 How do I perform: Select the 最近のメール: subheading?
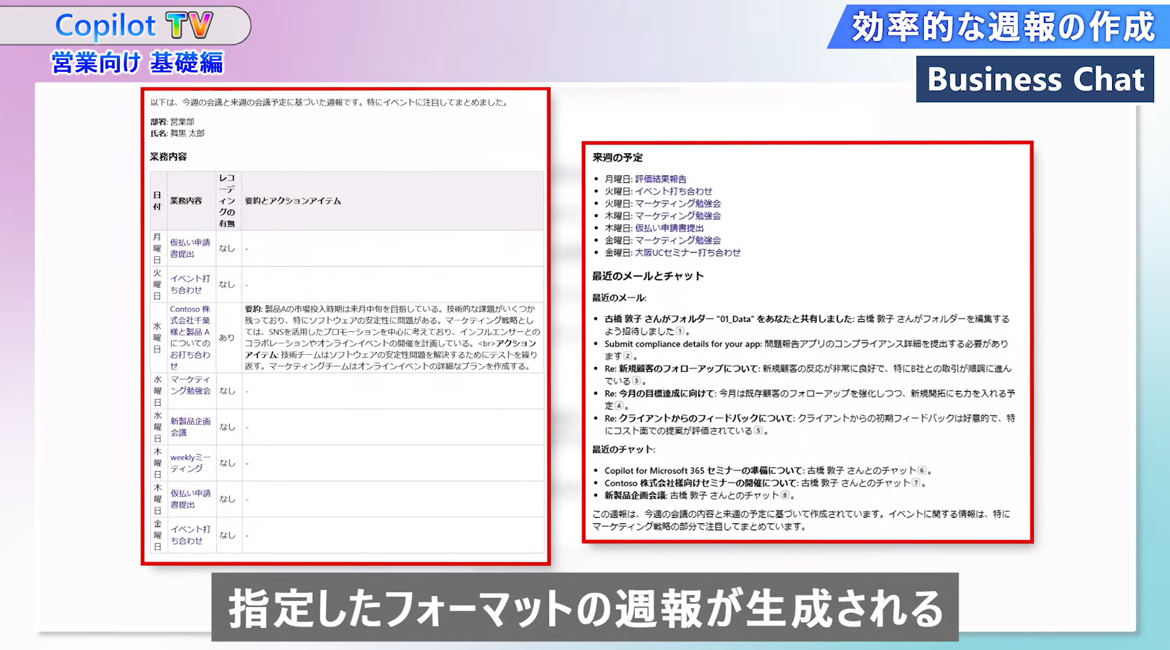pos(620,298)
